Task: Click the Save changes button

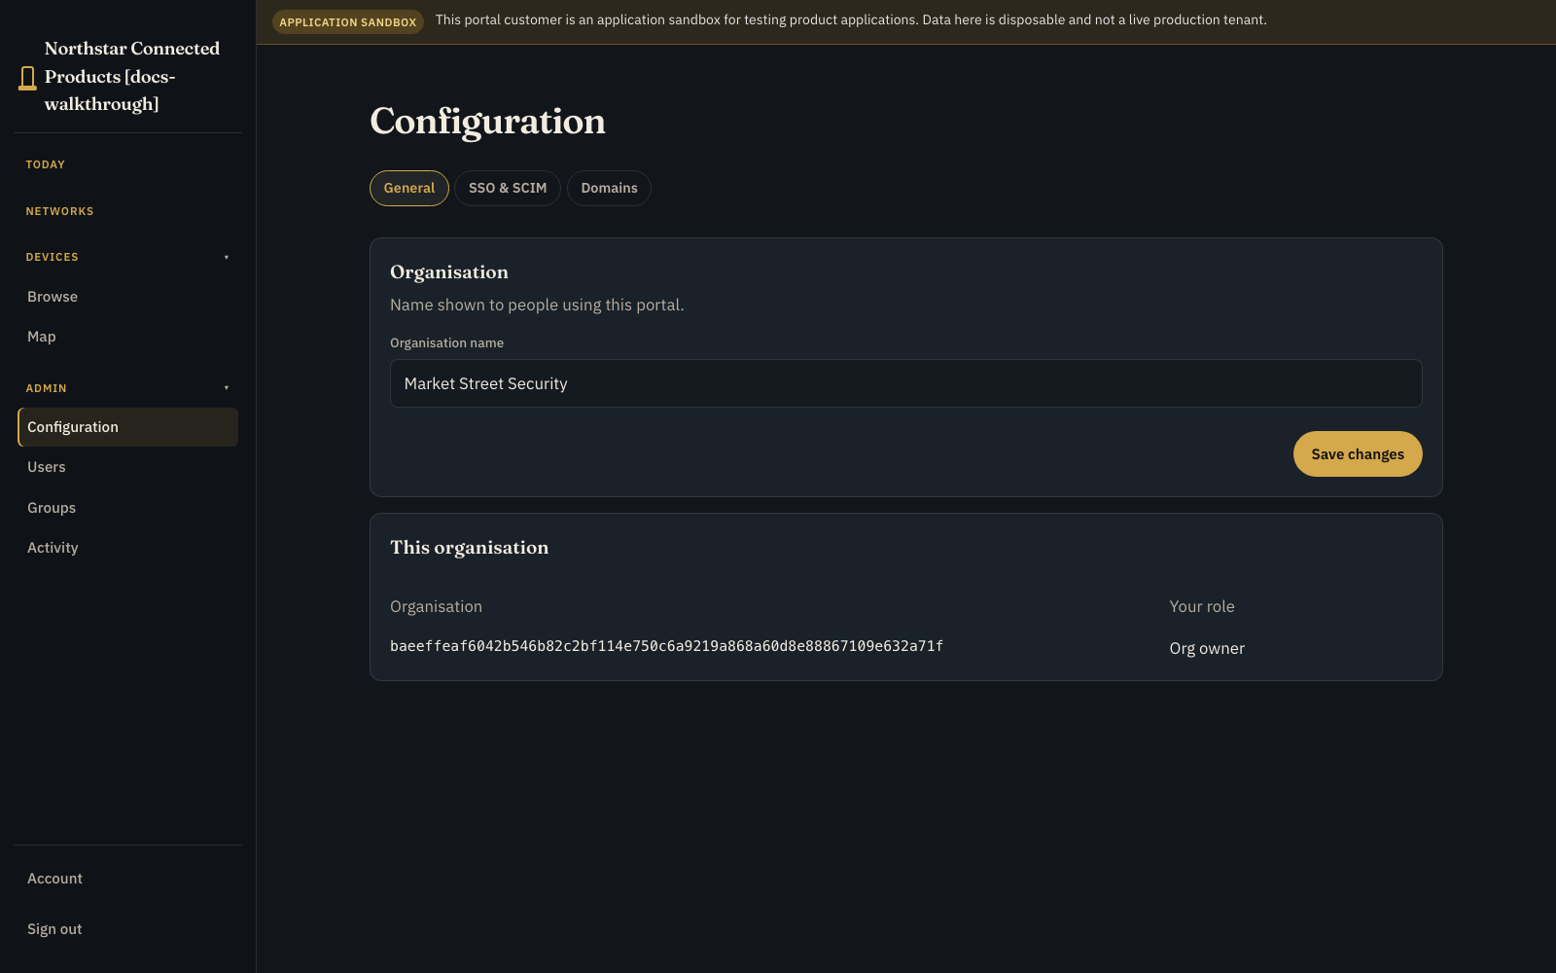Action: coord(1358,453)
